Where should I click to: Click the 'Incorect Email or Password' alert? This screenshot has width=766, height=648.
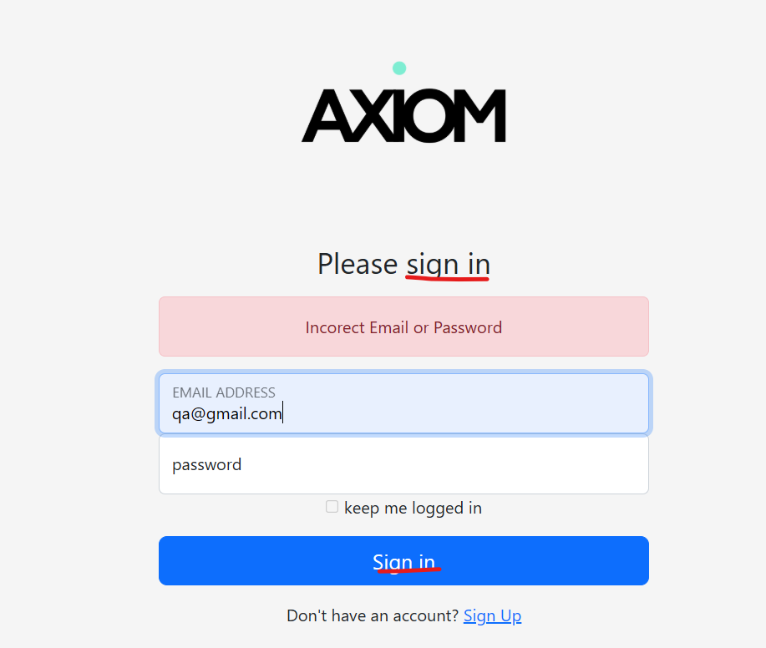pyautogui.click(x=403, y=327)
